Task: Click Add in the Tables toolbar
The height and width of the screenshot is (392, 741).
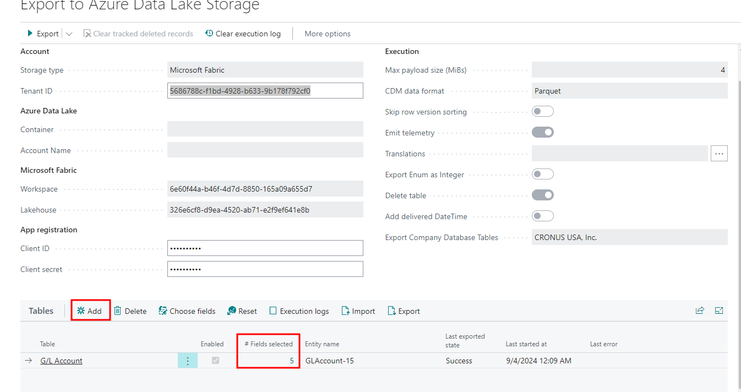Action: tap(90, 311)
